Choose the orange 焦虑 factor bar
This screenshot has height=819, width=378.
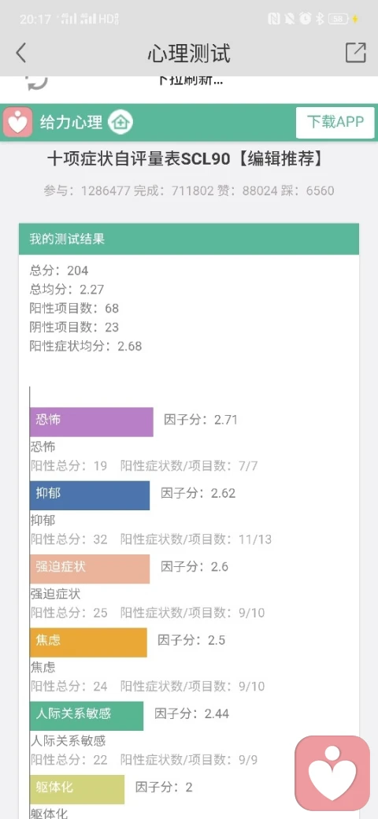click(x=88, y=643)
